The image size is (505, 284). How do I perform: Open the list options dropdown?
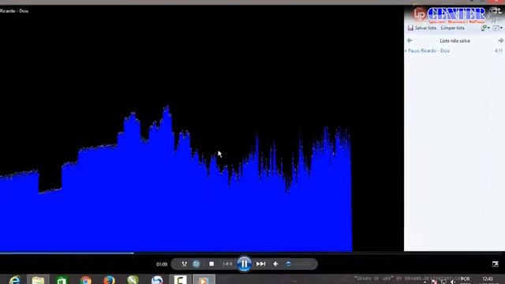pos(498,28)
